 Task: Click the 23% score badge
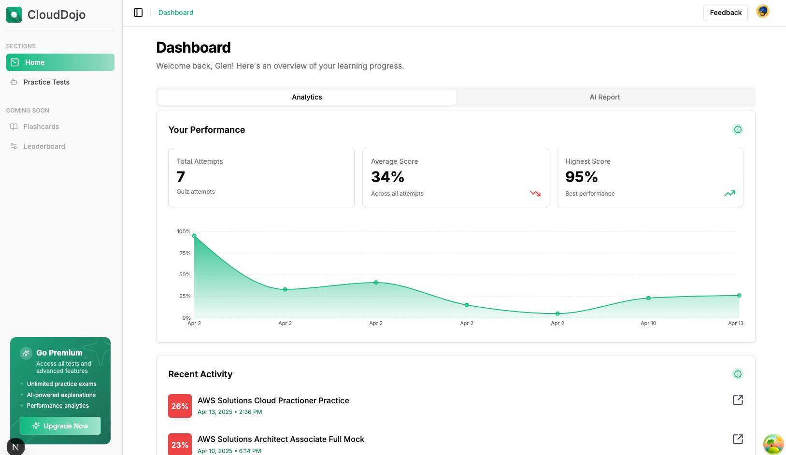click(180, 444)
